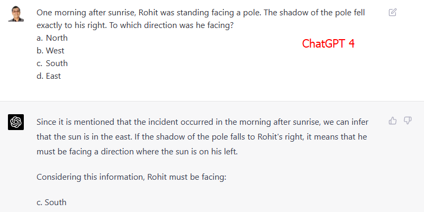This screenshot has height=212, width=424.
Task: Select option d. East in the question
Action: (x=49, y=76)
